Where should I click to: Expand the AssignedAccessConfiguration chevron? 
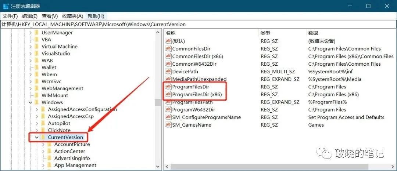37,109
